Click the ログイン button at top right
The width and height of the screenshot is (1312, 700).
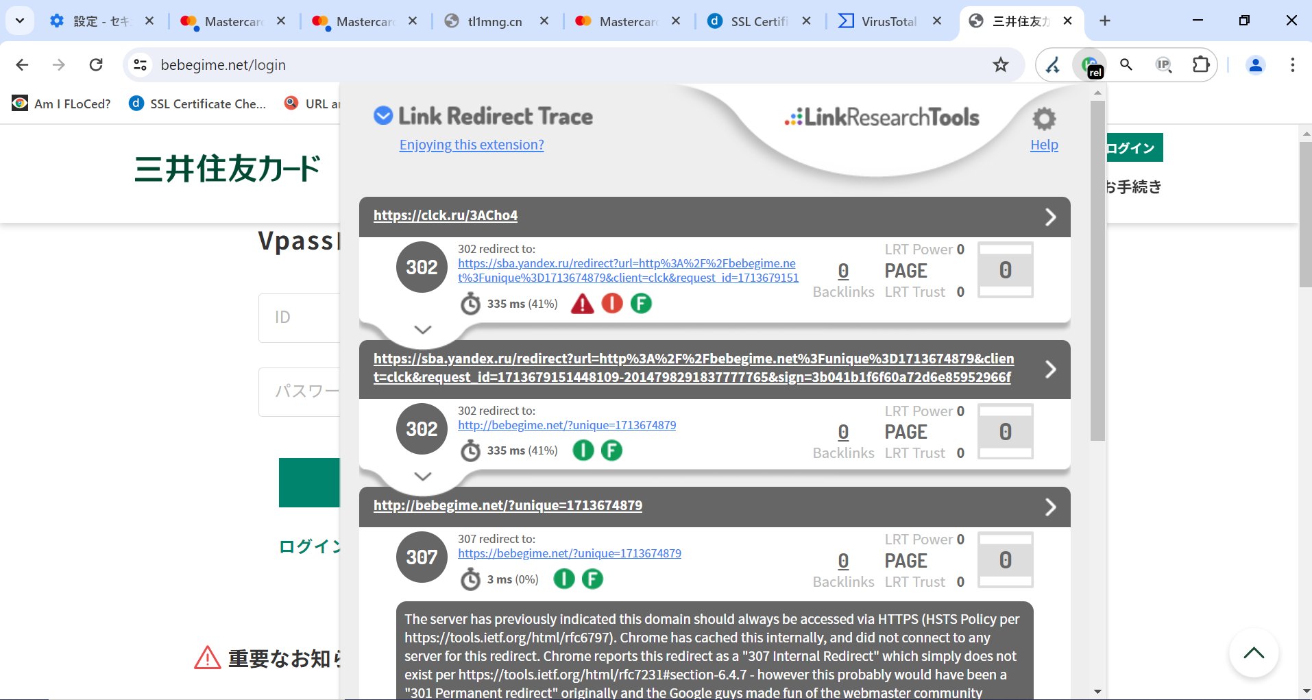click(1134, 147)
